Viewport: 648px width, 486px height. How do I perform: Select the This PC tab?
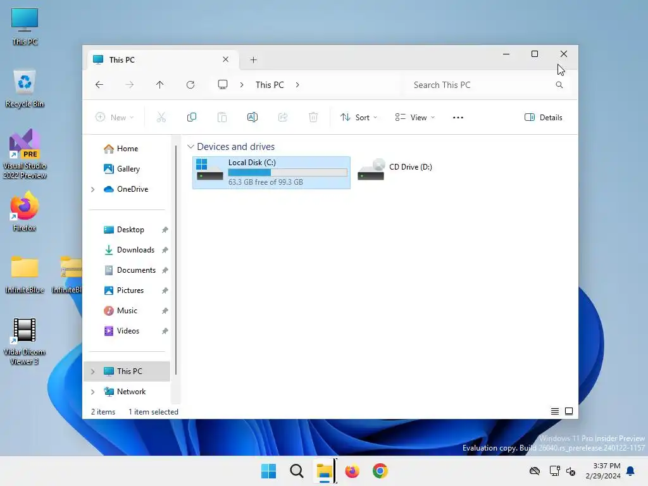click(x=163, y=60)
